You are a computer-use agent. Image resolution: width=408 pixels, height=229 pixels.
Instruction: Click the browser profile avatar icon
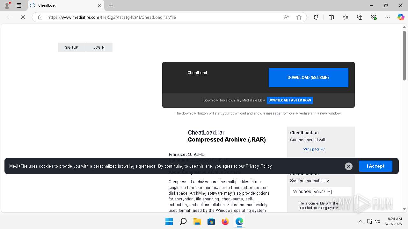tap(7, 5)
